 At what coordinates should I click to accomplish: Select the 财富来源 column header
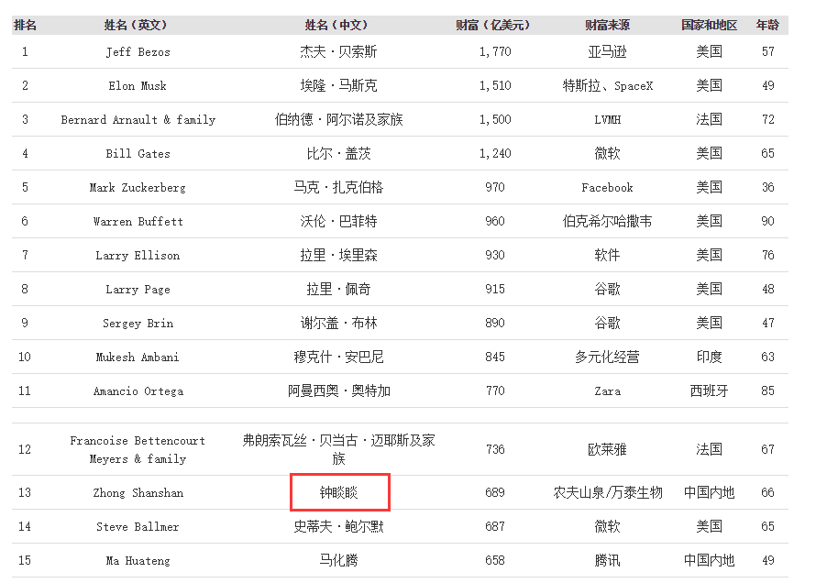click(607, 25)
